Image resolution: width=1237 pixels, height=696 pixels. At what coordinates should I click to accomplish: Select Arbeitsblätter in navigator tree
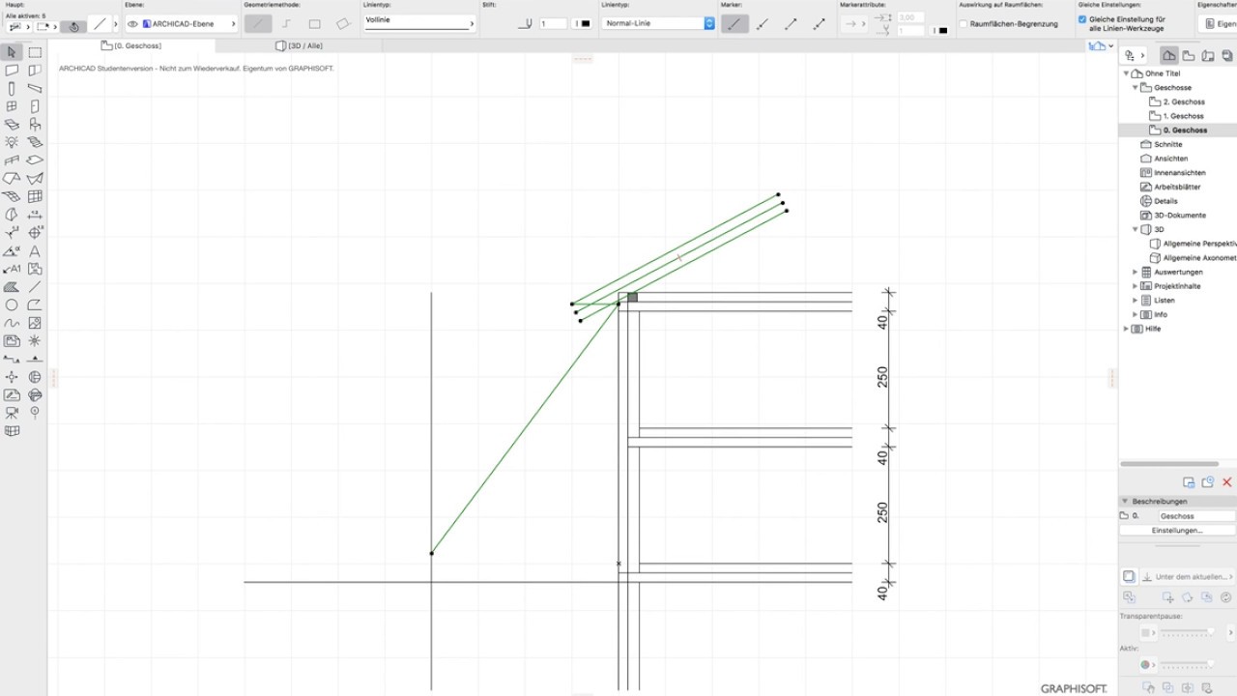pyautogui.click(x=1171, y=188)
